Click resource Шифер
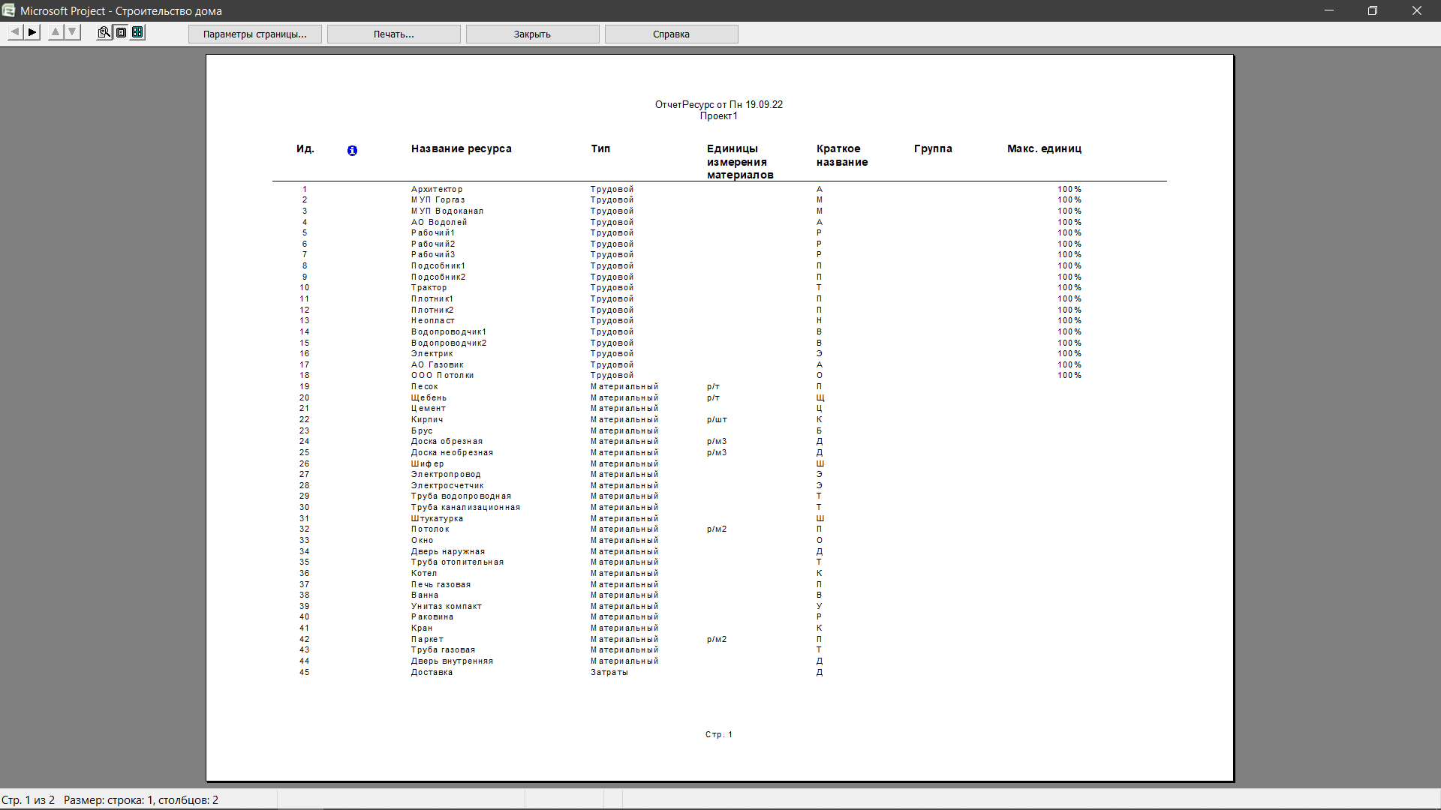The height and width of the screenshot is (810, 1441). (428, 464)
